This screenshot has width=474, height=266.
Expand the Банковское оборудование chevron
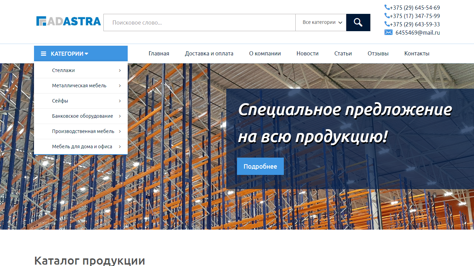(x=120, y=116)
